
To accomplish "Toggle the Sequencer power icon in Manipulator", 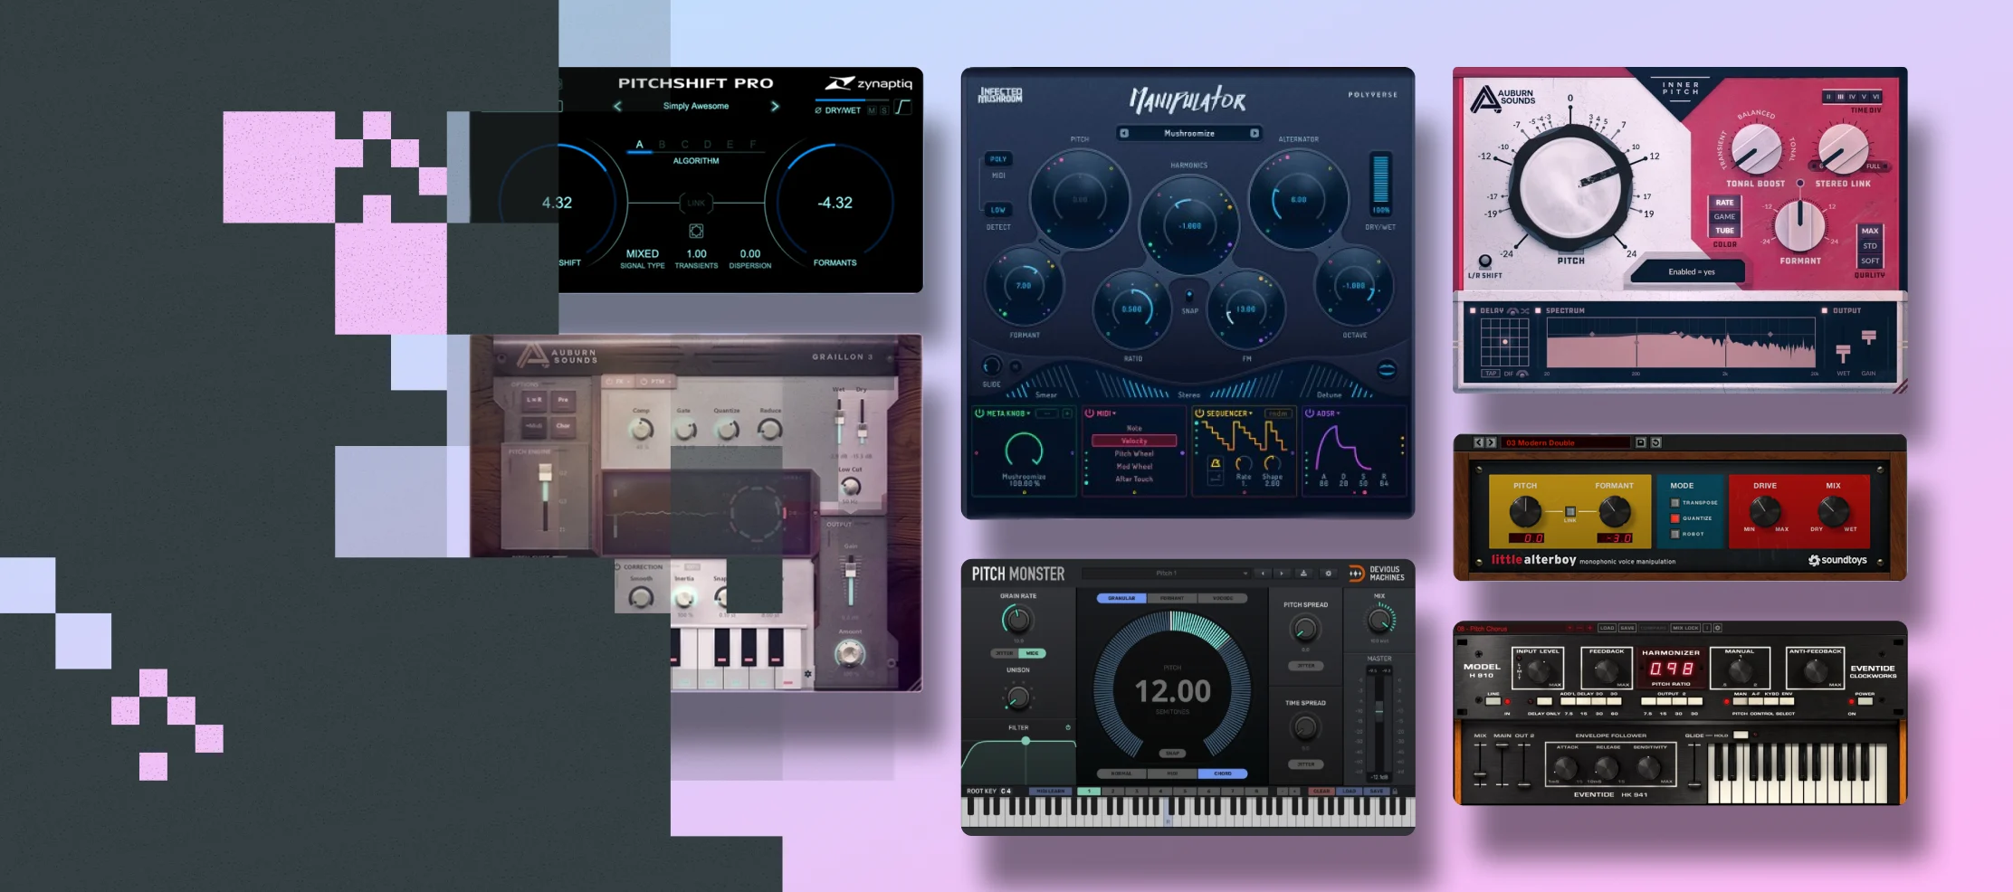I will point(1199,413).
